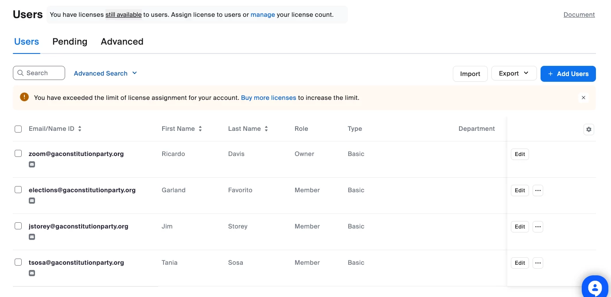The width and height of the screenshot is (611, 297).
Task: Click the Add Users button
Action: (568, 74)
